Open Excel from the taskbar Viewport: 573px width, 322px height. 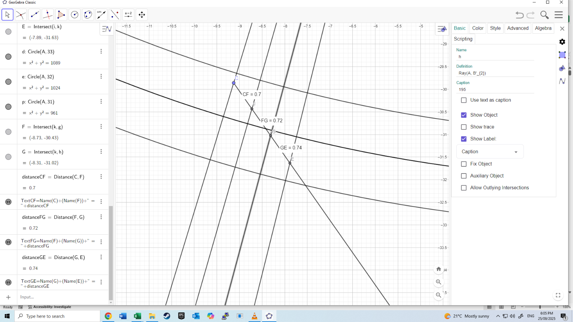137,316
